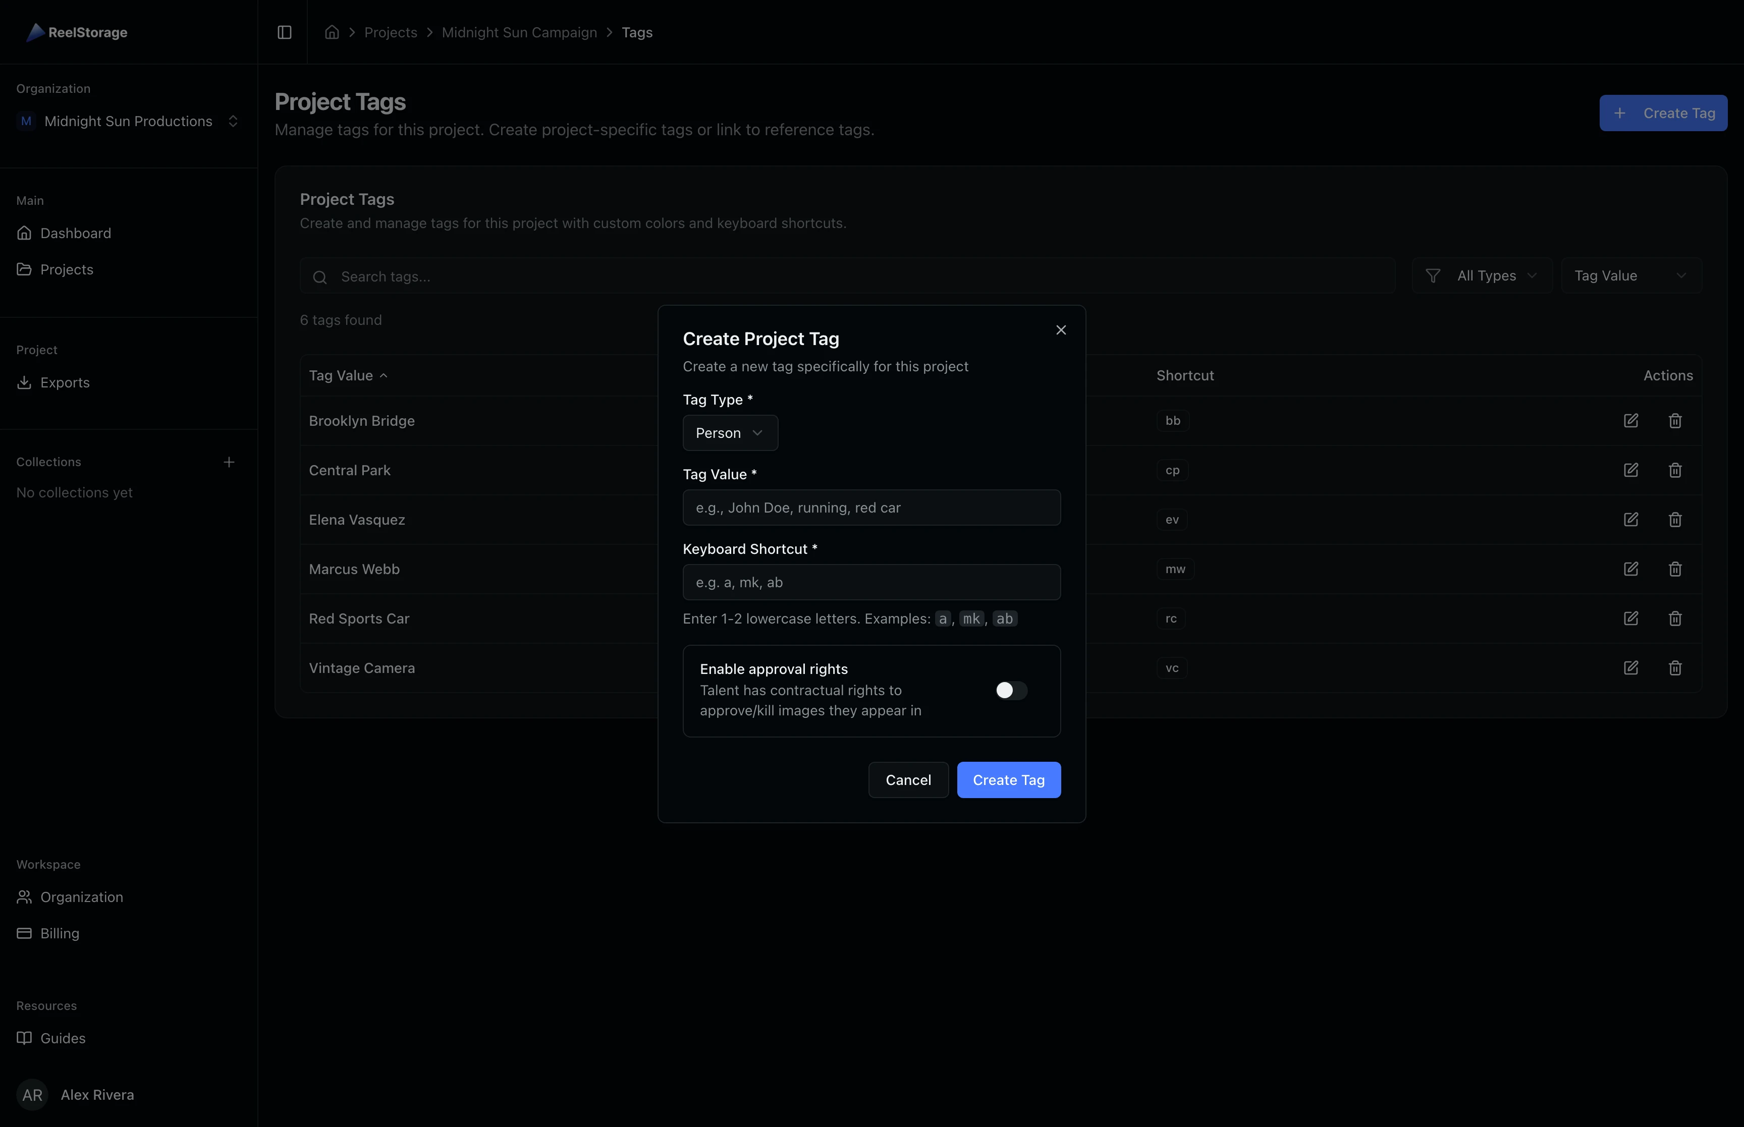Open Guides from the Resources section
This screenshot has height=1127, width=1744.
click(62, 1038)
